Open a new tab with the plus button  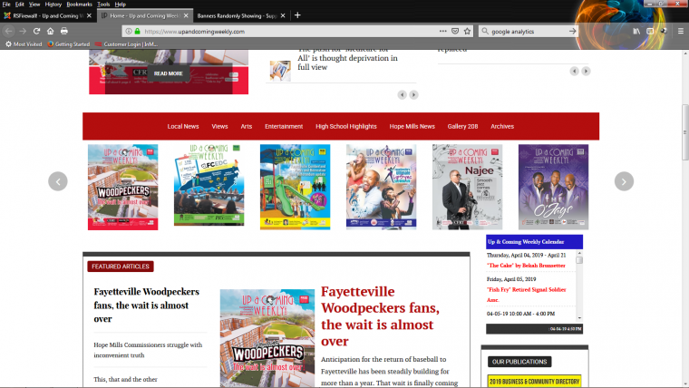tap(297, 15)
